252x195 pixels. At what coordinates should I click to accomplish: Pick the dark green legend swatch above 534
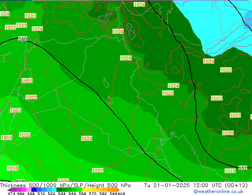tap(59, 189)
